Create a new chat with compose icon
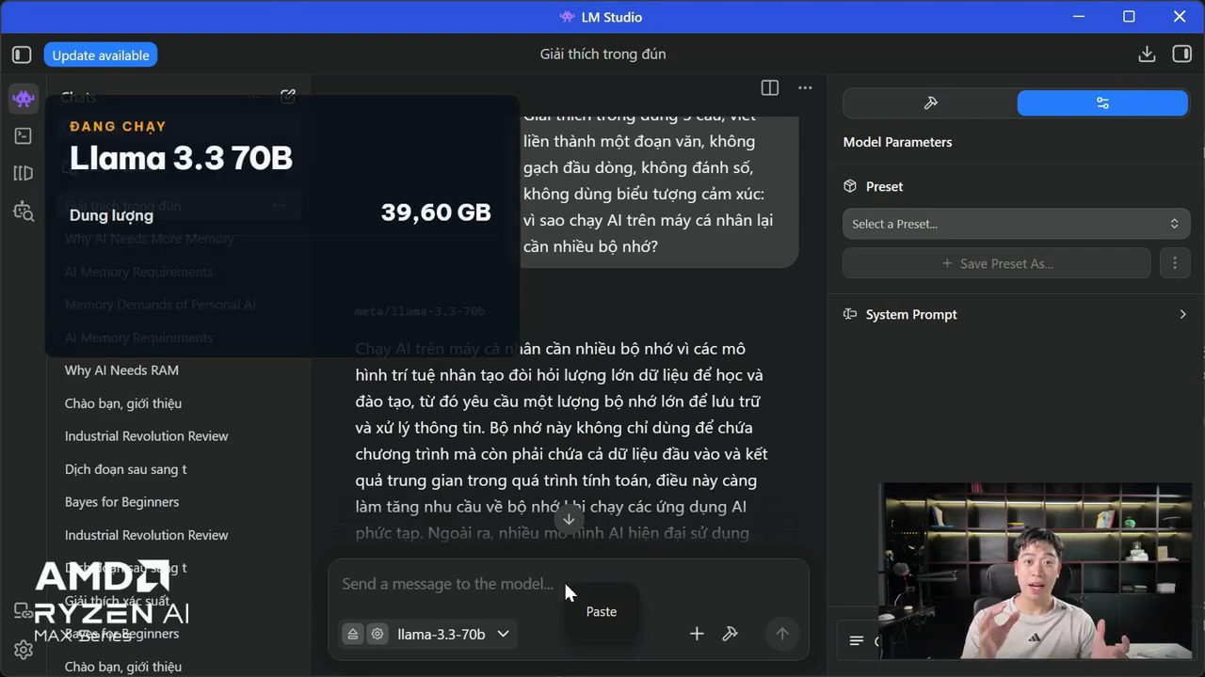This screenshot has height=677, width=1205. (x=288, y=96)
